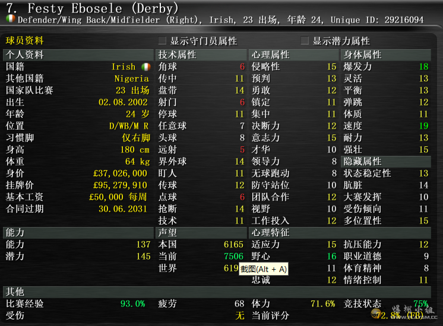Screen dimensions: 443x326
Task: Click the 速度 attribute value 19
Action: [x=423, y=126]
